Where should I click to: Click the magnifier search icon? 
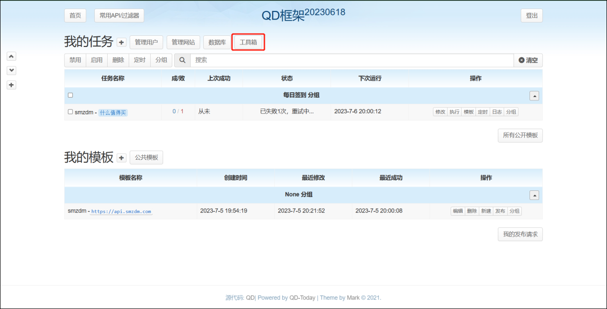pos(182,60)
